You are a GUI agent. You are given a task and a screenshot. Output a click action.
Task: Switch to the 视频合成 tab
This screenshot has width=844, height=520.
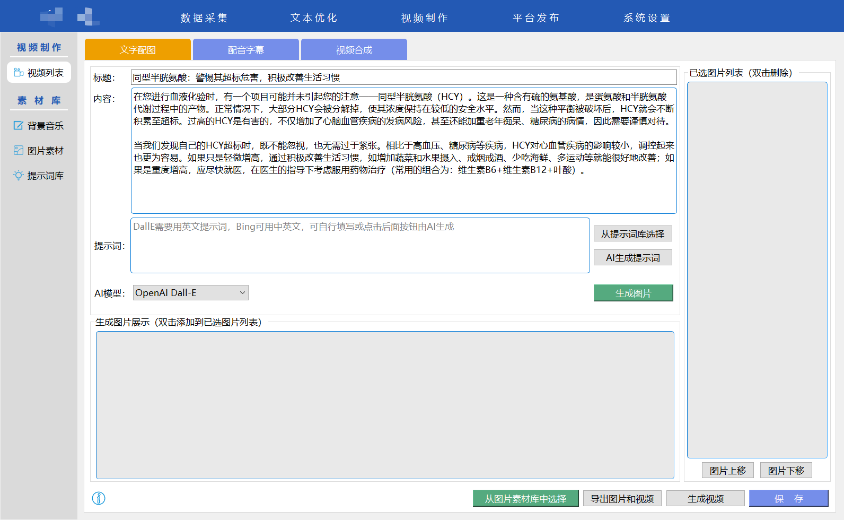click(x=354, y=49)
